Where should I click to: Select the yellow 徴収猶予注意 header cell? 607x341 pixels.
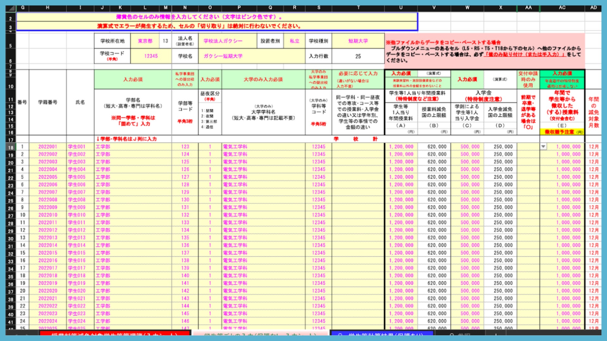[562, 132]
